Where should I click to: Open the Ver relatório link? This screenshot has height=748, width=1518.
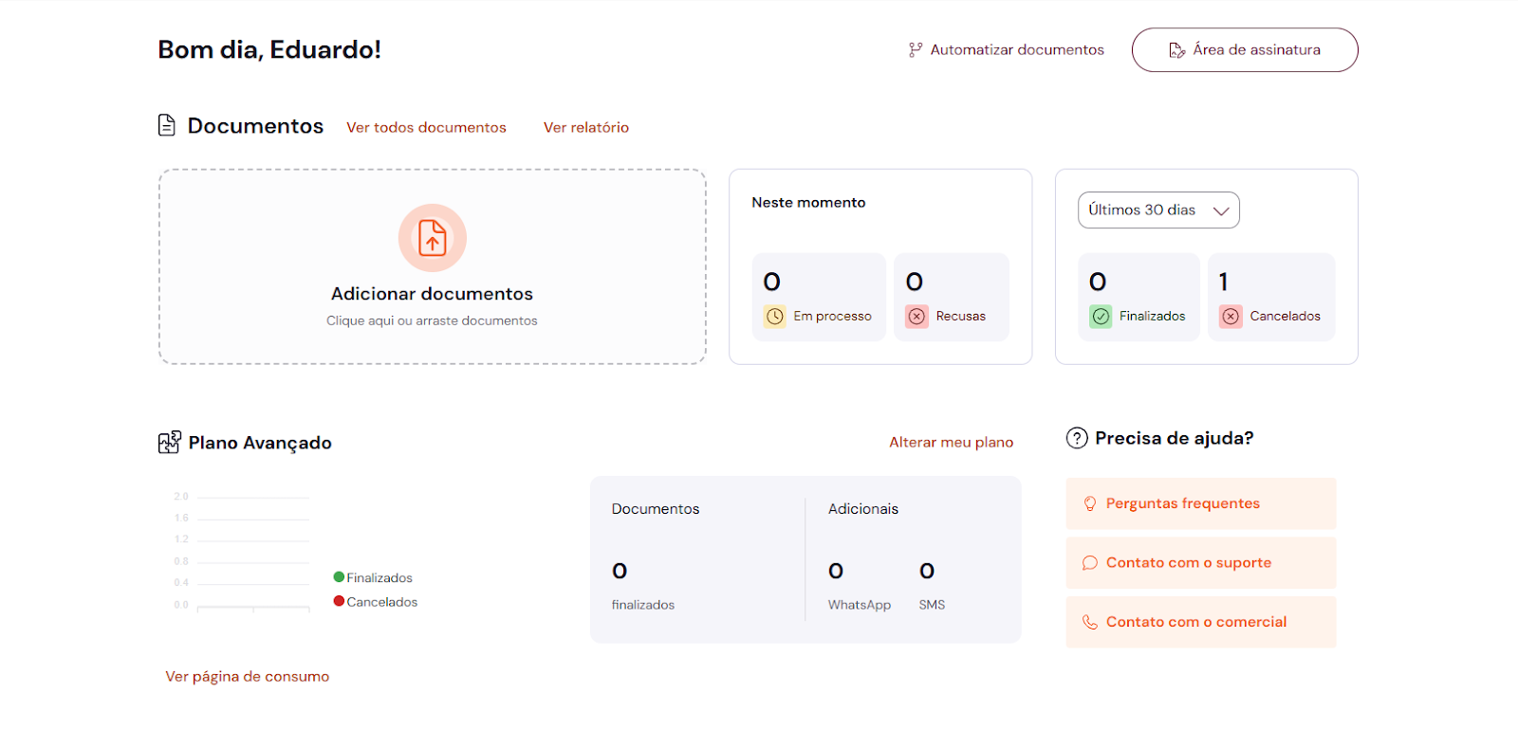pyautogui.click(x=585, y=127)
